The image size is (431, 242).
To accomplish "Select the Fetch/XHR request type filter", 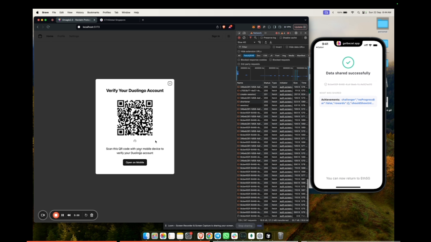I will pyautogui.click(x=249, y=55).
